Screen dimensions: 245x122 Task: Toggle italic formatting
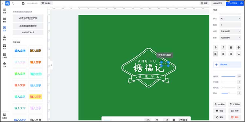point(223,47)
